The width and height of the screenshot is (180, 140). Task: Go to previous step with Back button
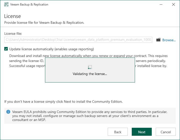(x=118, y=132)
